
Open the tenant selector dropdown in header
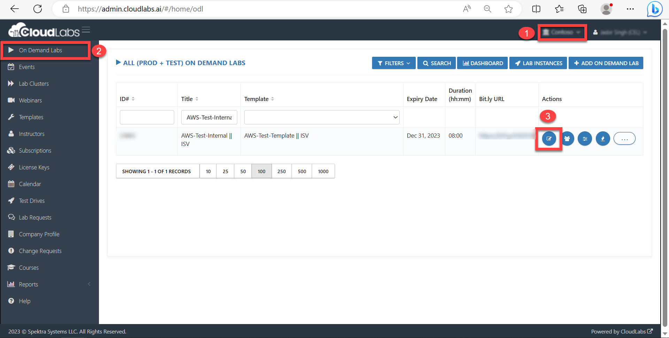tap(562, 32)
